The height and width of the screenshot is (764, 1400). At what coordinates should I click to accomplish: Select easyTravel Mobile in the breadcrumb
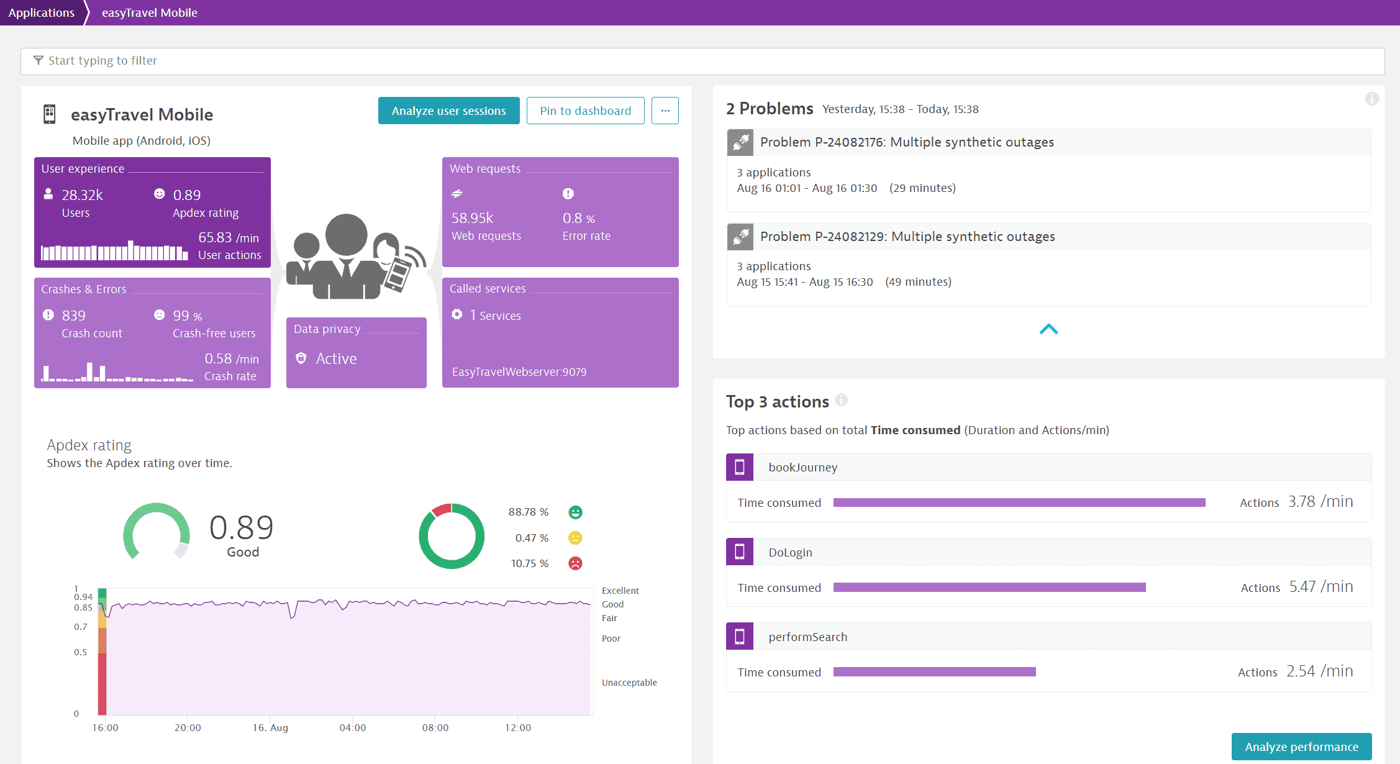(x=149, y=12)
